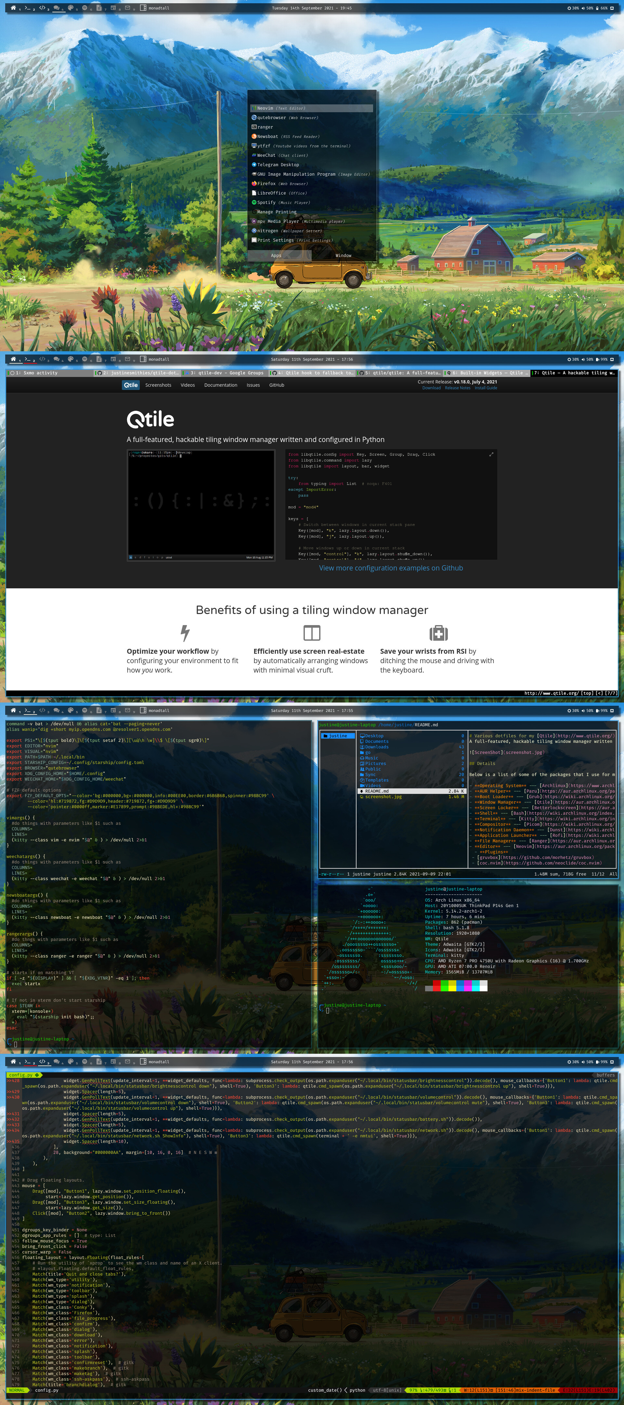Switch to qtile-dev Google Groups browser tab
Image resolution: width=624 pixels, height=1405 pixels.
(x=226, y=373)
